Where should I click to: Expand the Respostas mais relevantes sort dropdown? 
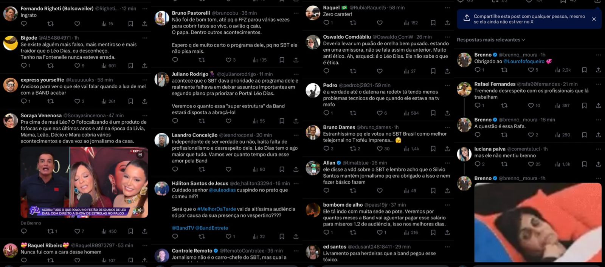tap(491, 40)
